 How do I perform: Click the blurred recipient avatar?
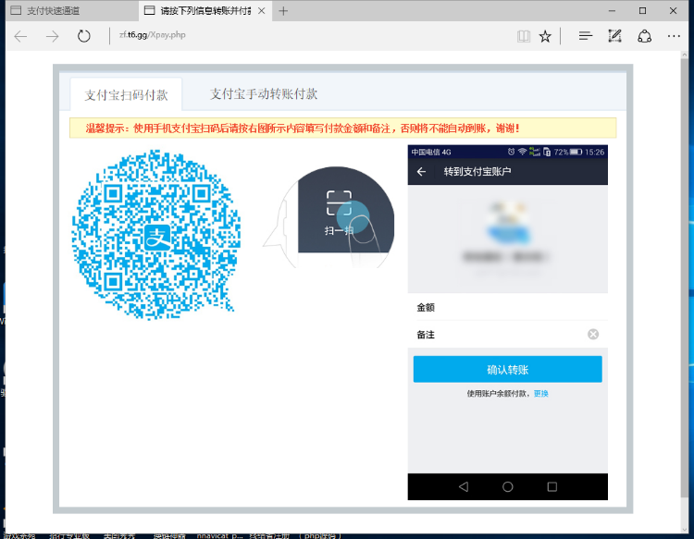(508, 224)
